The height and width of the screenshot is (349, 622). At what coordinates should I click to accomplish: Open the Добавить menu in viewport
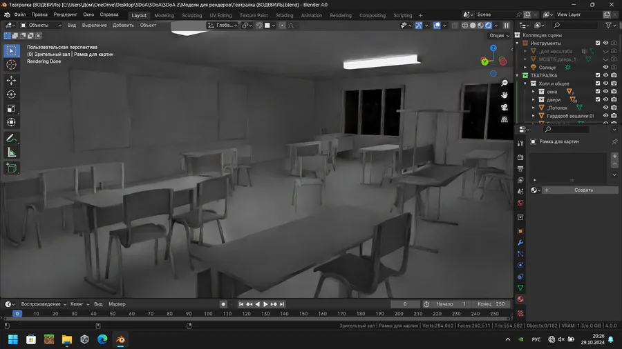pyautogui.click(x=124, y=26)
